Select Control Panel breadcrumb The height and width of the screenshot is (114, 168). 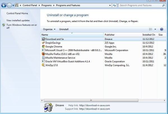(x=30, y=5)
